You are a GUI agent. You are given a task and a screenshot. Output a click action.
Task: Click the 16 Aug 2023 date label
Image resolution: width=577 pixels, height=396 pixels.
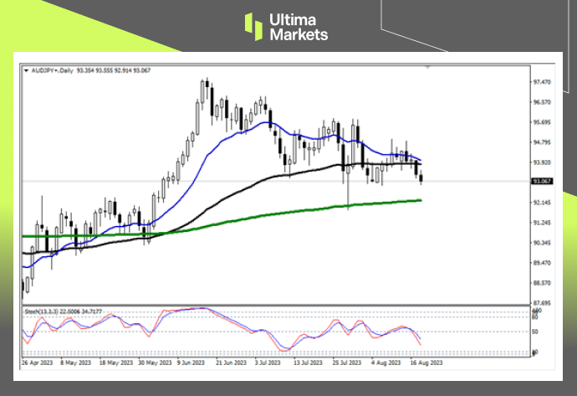(426, 363)
